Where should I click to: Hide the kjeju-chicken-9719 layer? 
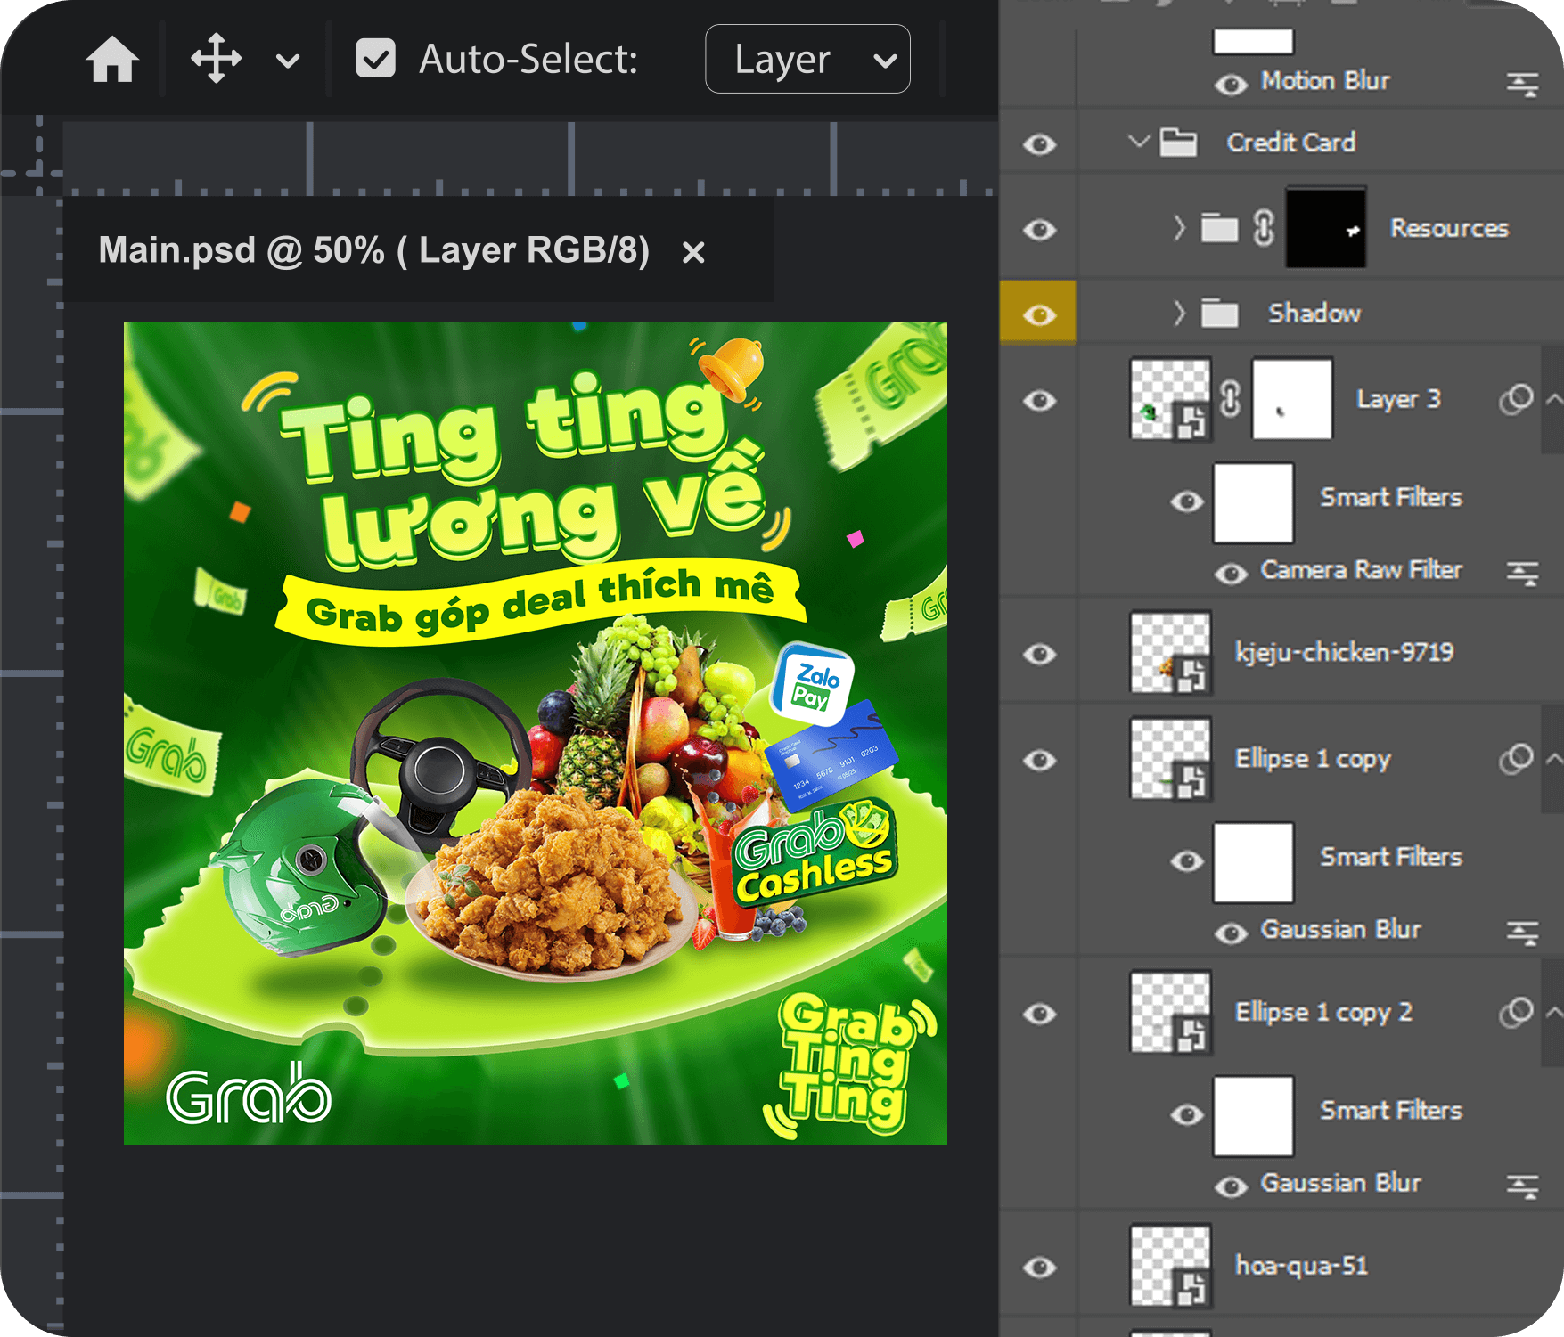(x=1039, y=655)
